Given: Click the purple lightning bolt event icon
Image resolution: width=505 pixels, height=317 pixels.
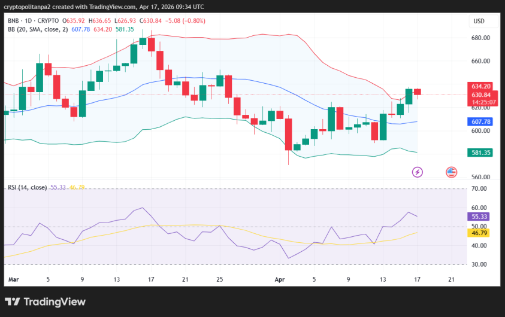Looking at the screenshot, I should pyautogui.click(x=418, y=172).
